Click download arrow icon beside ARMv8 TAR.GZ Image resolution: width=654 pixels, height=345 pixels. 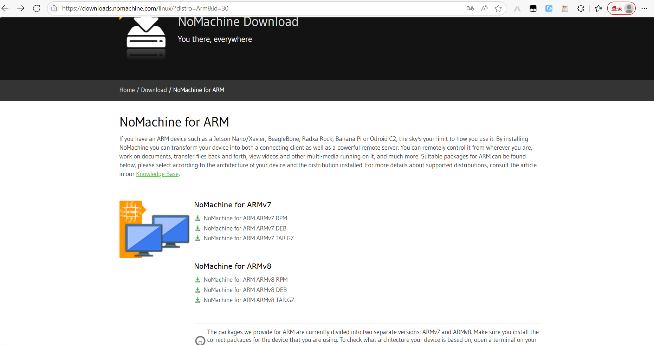[x=198, y=300]
